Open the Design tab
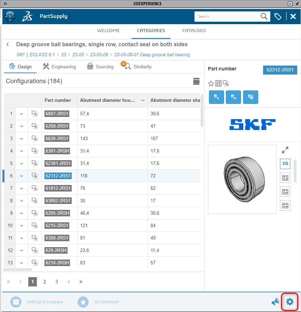This screenshot has height=312, width=301. (x=20, y=67)
